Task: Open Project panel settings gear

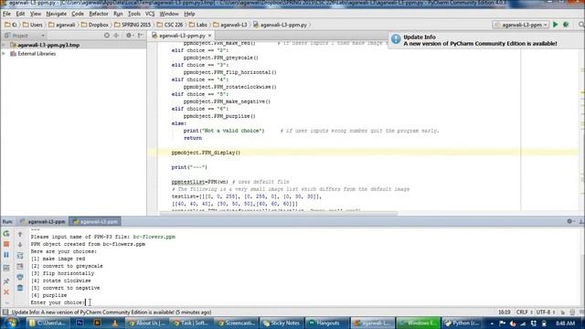Action: [x=129, y=36]
